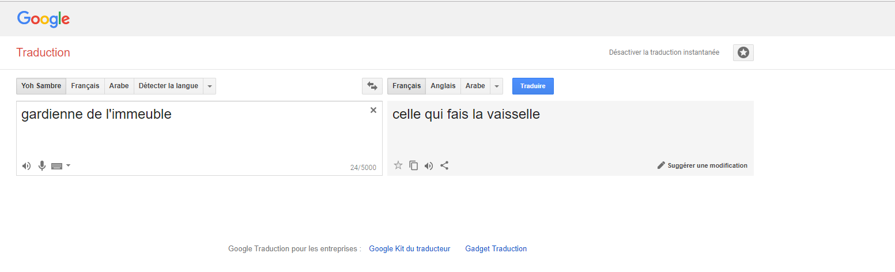The height and width of the screenshot is (272, 895).
Task: Open the virtual keyboard icon
Action: tap(56, 166)
